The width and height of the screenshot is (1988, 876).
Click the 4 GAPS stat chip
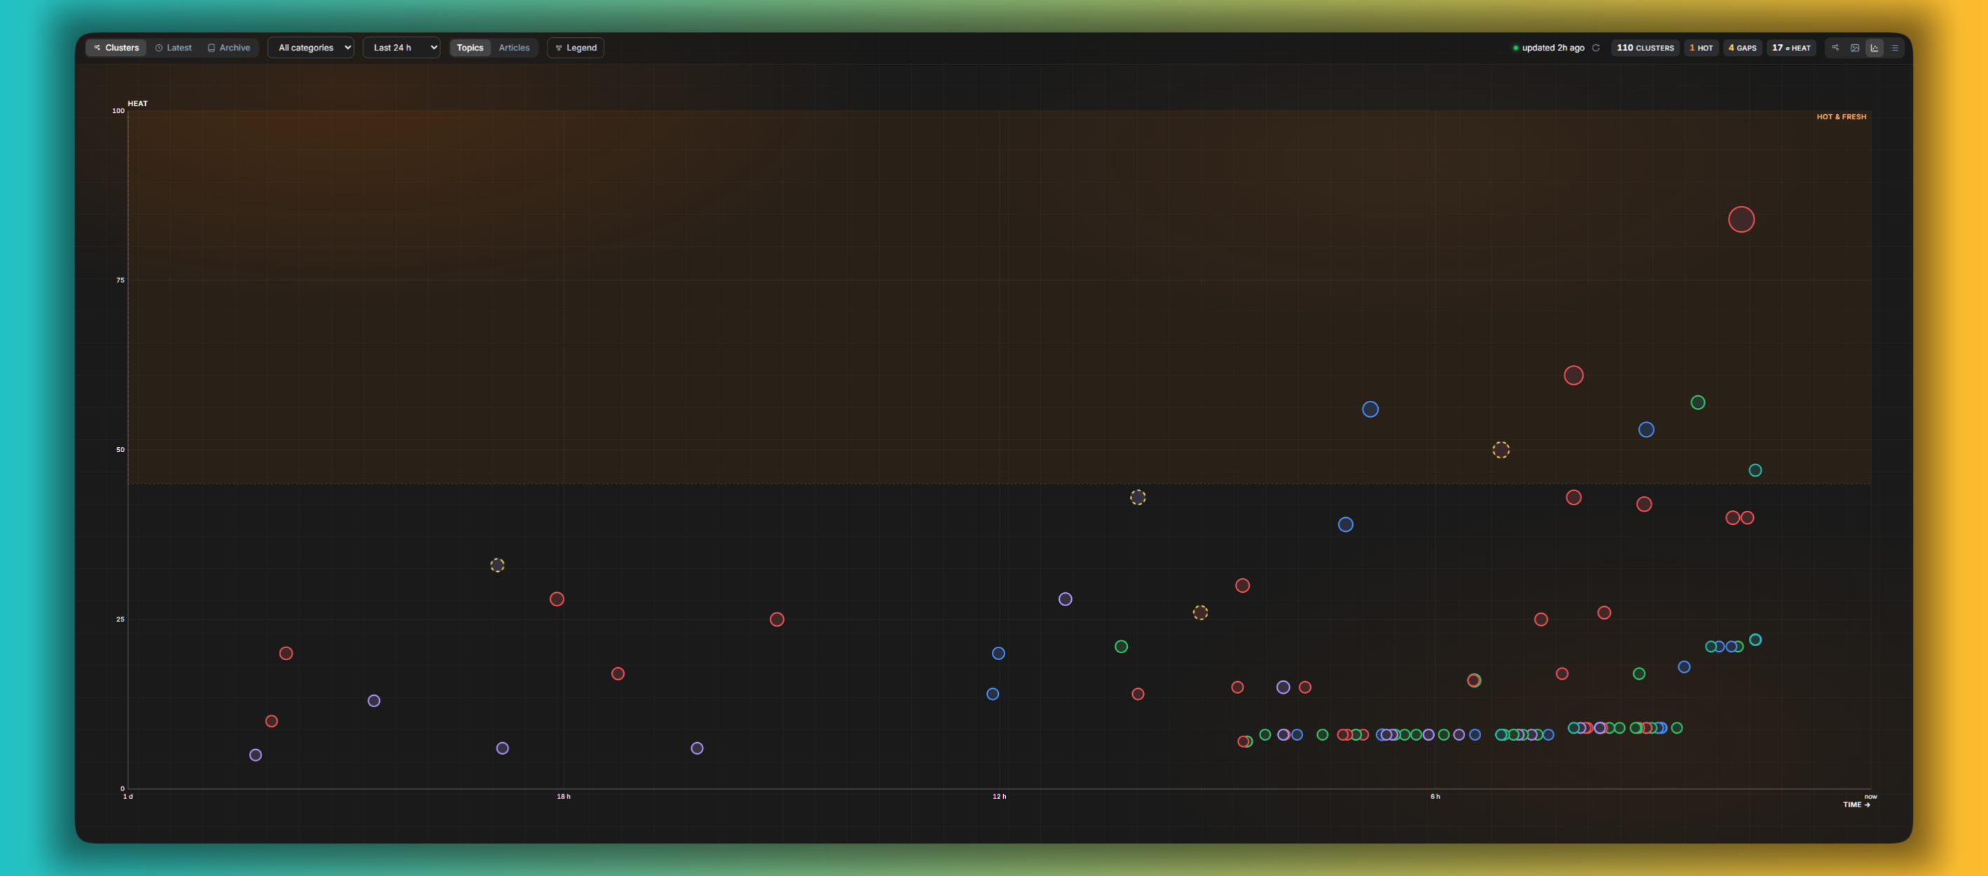tap(1743, 48)
